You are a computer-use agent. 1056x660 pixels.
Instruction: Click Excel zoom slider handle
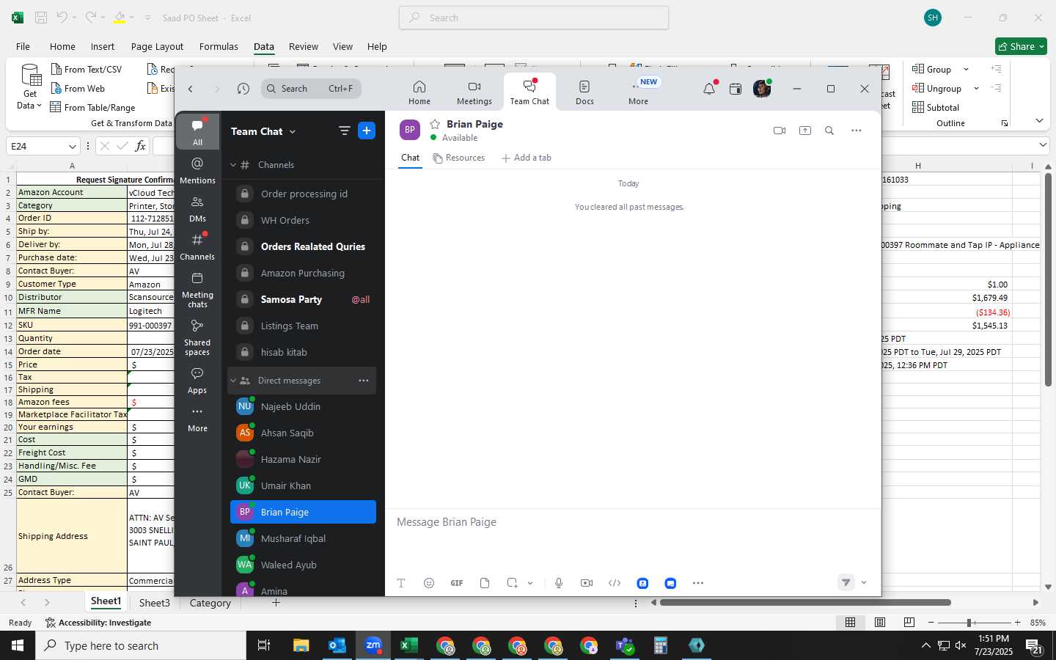[969, 623]
